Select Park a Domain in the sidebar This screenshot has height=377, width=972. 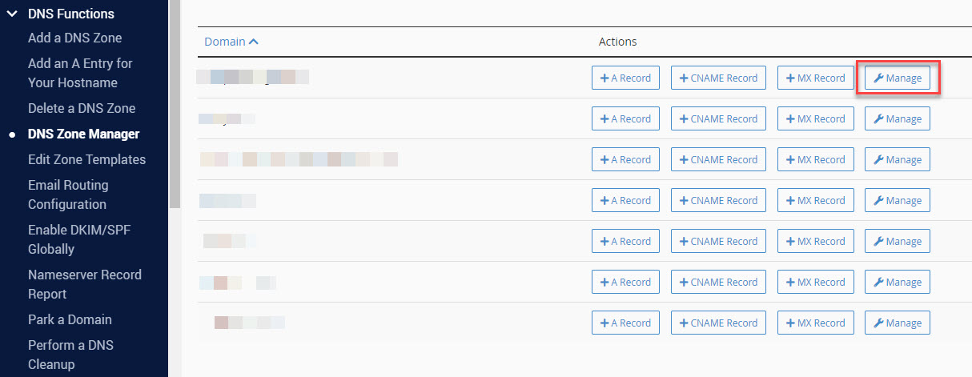point(70,319)
